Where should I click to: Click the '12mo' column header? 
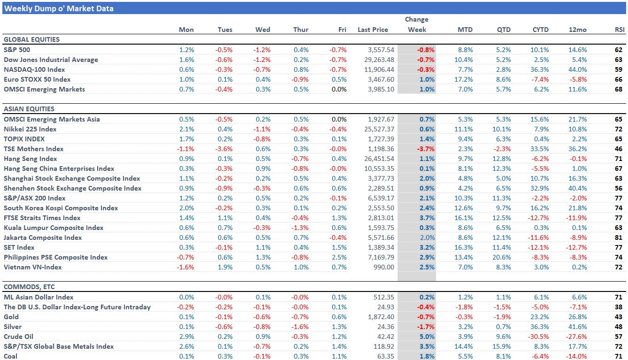(578, 30)
